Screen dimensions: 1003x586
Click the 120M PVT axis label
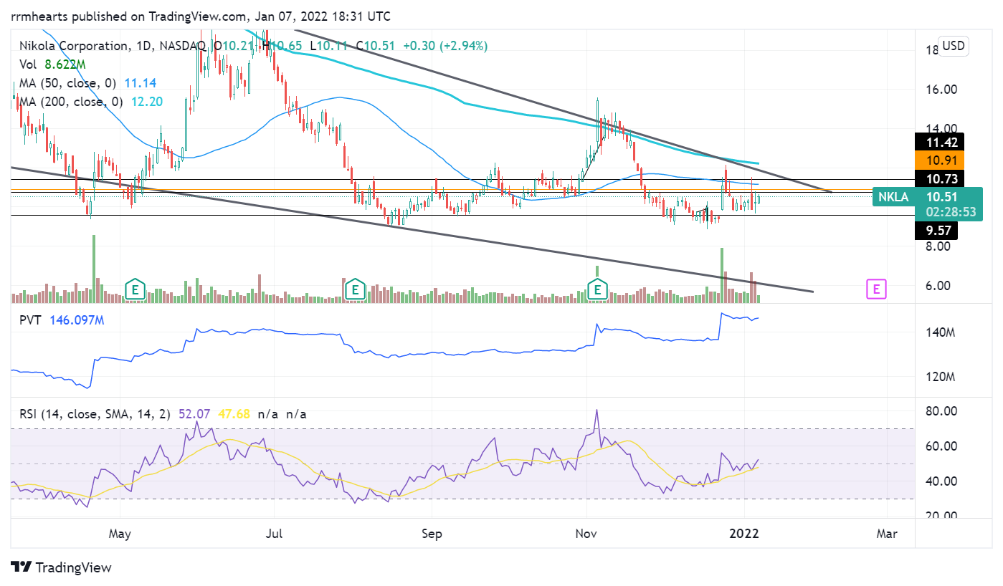click(x=940, y=378)
